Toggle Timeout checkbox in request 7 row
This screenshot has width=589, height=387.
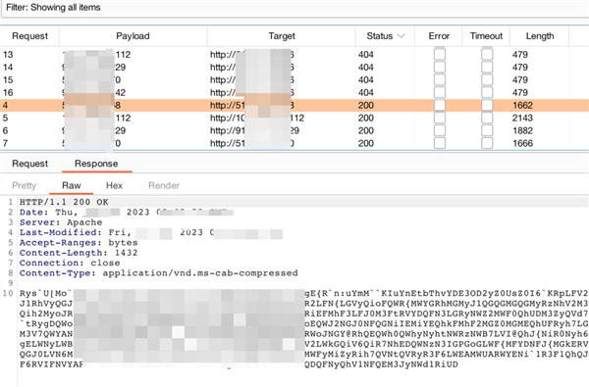(487, 143)
